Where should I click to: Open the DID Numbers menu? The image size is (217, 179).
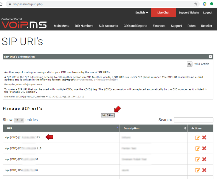click(84, 26)
